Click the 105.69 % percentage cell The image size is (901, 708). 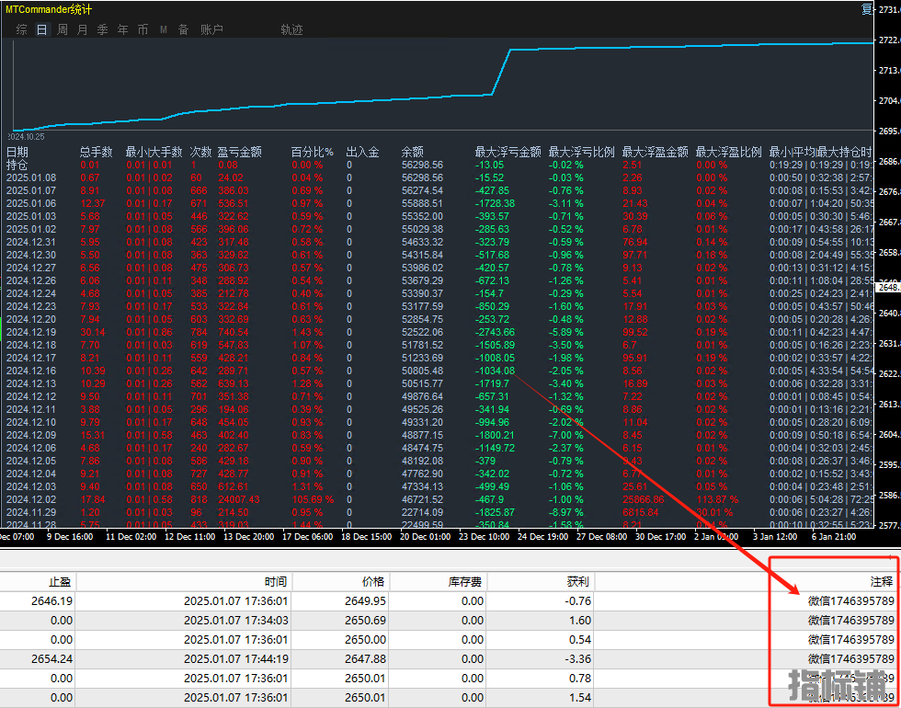coord(313,499)
